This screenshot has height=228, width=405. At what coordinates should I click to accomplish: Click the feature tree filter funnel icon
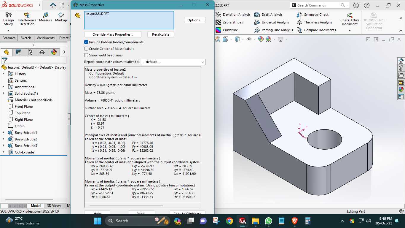coord(5,60)
